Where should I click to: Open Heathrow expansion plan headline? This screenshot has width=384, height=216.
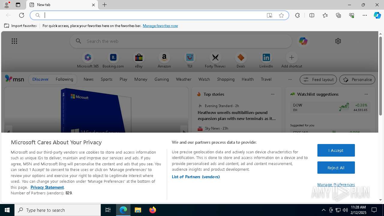(x=237, y=115)
